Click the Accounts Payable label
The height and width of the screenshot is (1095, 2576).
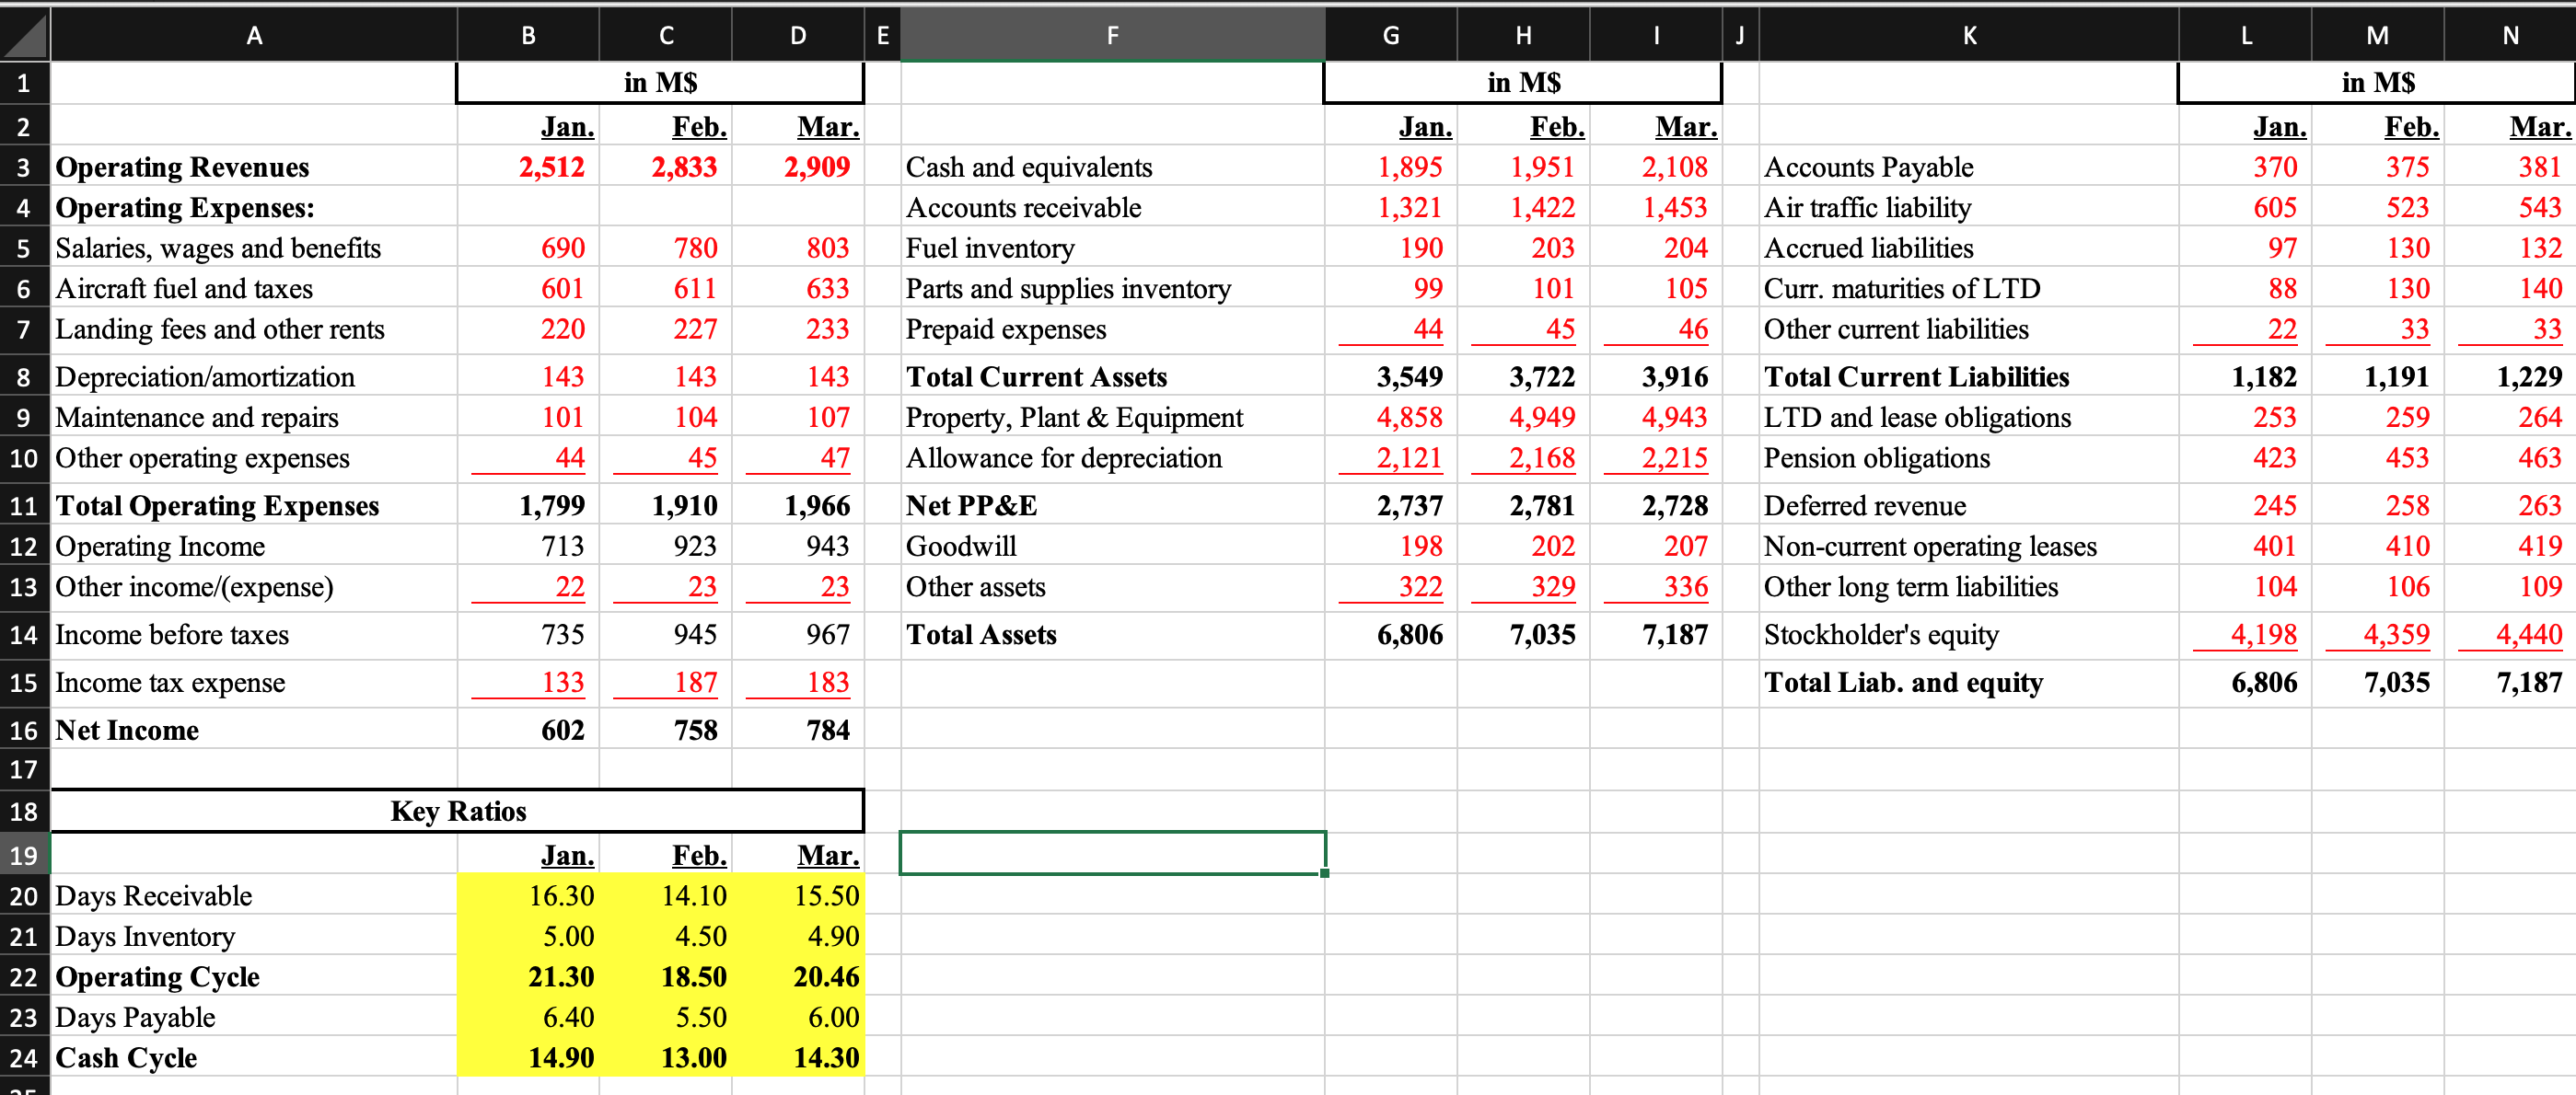click(1868, 167)
